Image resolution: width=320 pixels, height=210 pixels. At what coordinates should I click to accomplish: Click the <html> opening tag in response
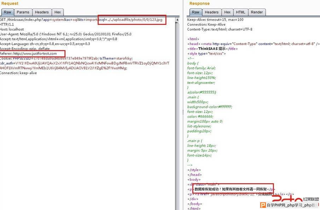point(193,39)
